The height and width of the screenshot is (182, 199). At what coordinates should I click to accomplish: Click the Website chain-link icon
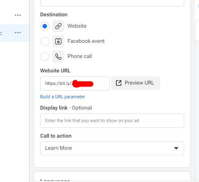pos(58,26)
